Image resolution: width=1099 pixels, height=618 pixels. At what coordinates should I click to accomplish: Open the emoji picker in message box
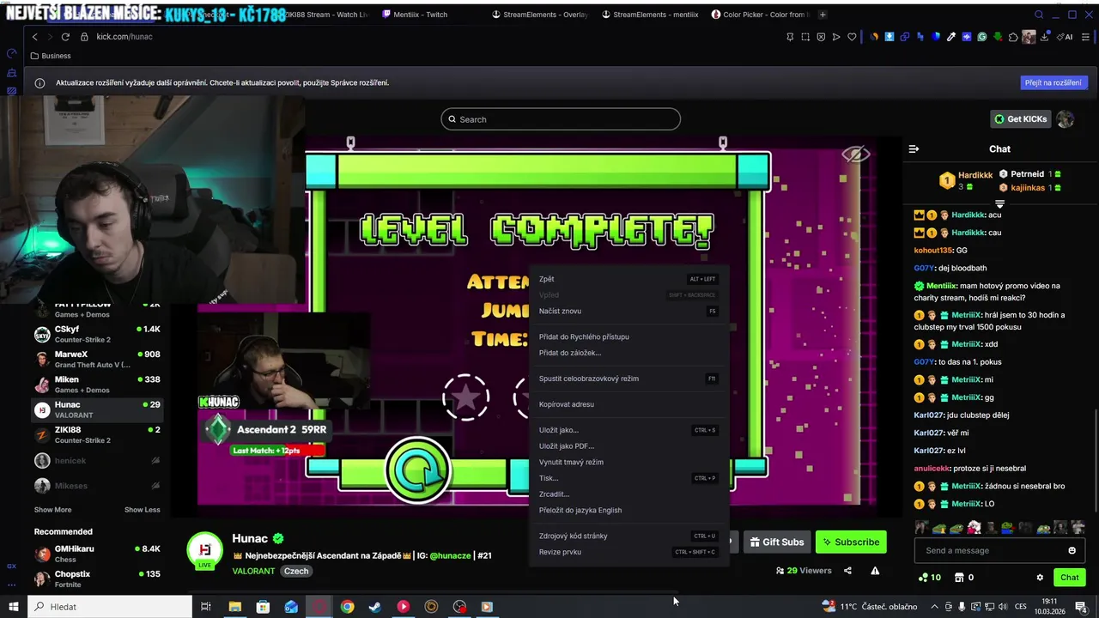pos(1072,550)
